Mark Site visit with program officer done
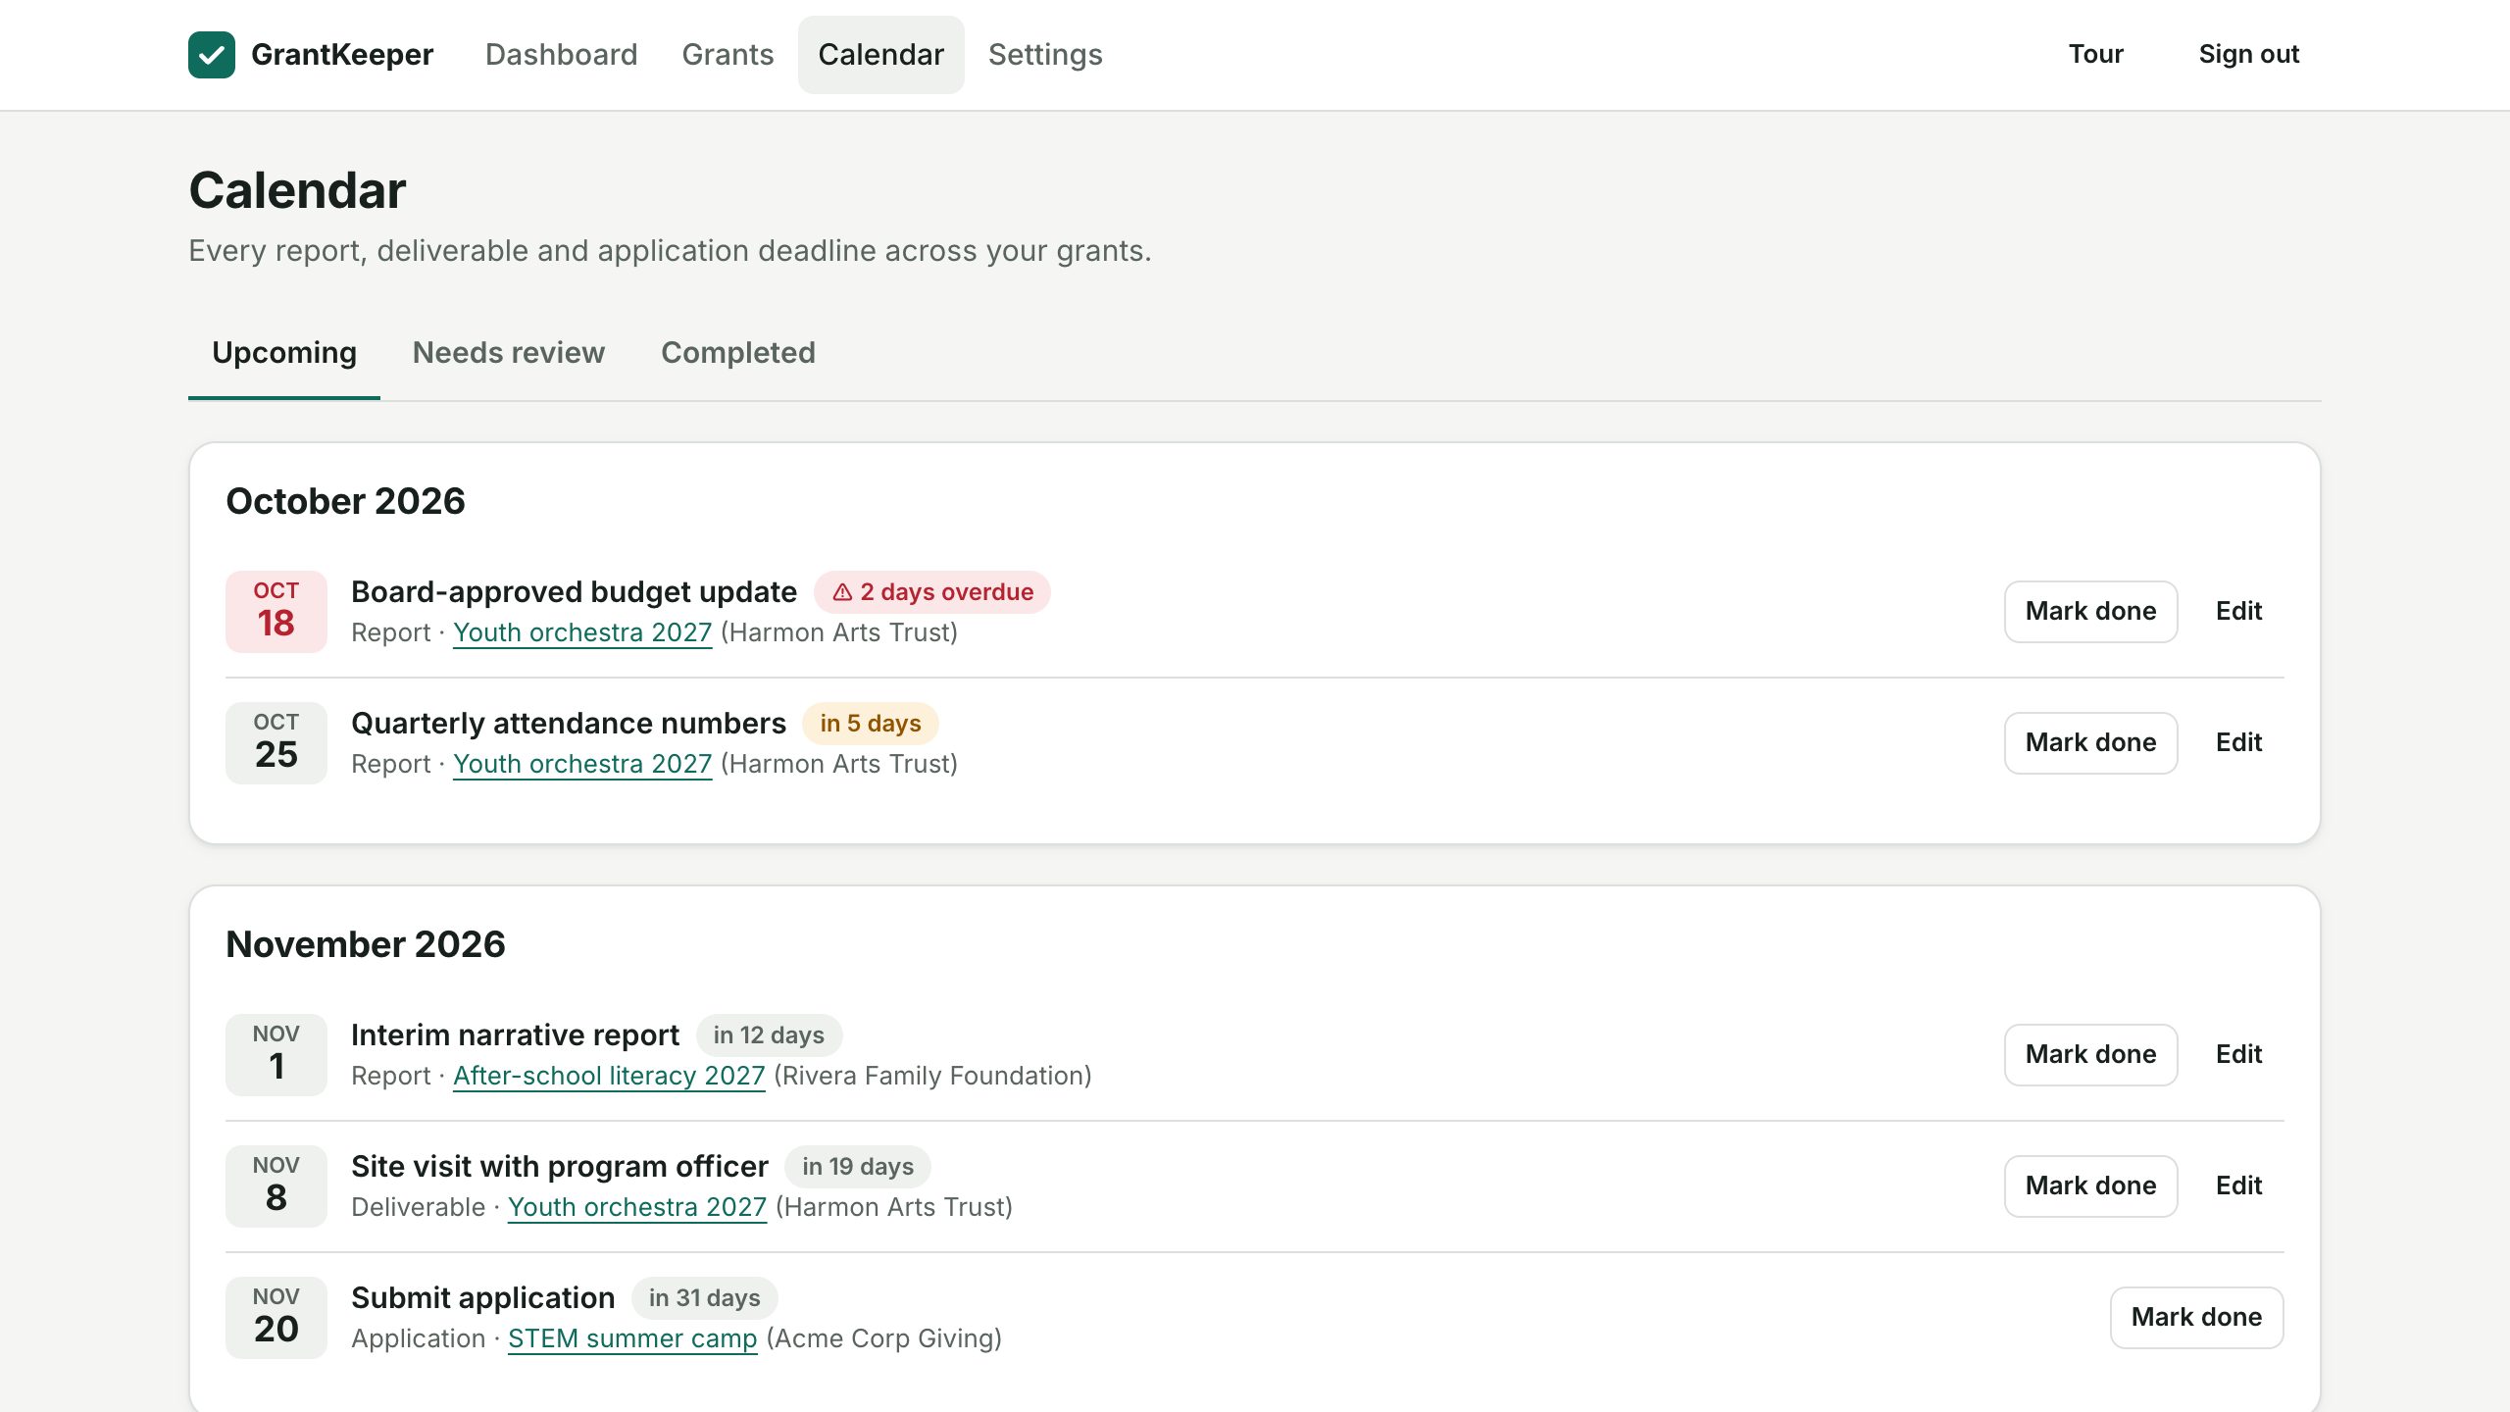2510x1412 pixels. pos(2091,1186)
